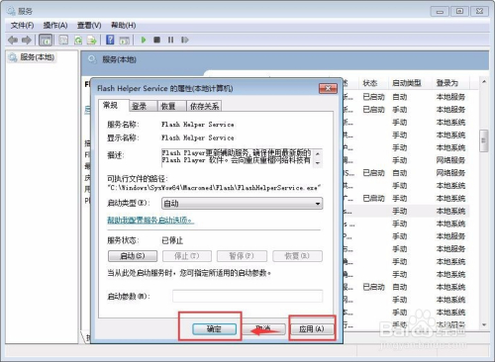Click the Forward arrow toolbar icon
The height and width of the screenshot is (362, 495).
(x=27, y=41)
